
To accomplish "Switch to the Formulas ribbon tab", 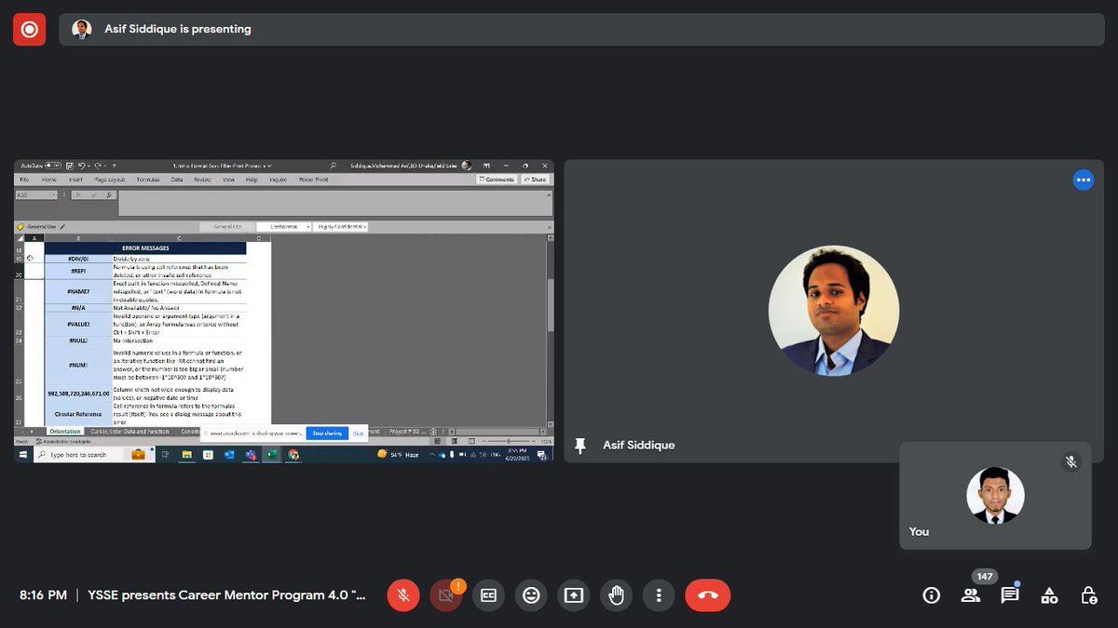I will click(148, 179).
